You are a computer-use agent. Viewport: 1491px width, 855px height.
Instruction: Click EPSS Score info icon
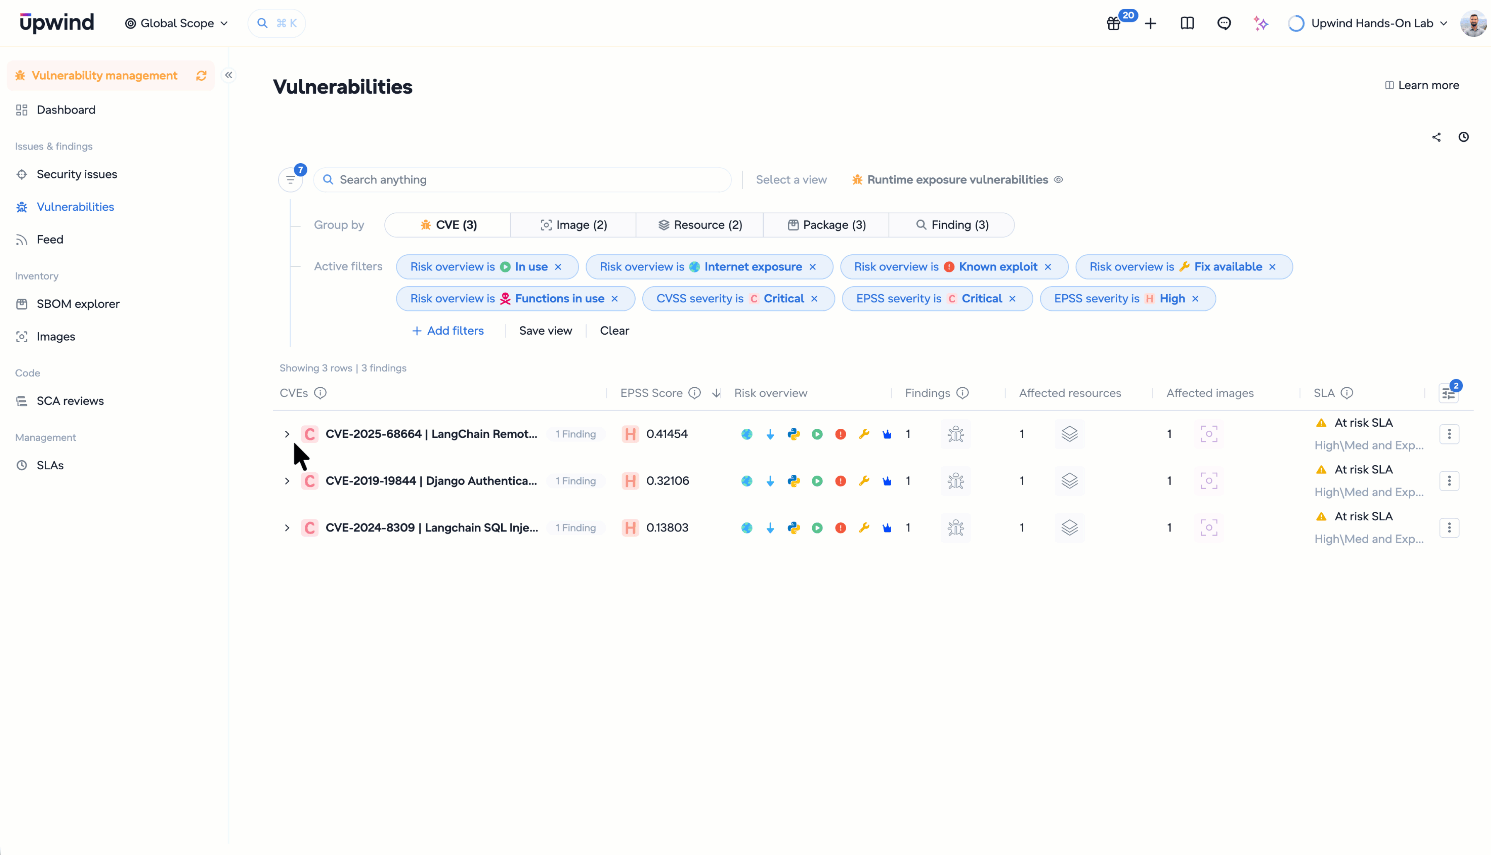click(x=695, y=394)
